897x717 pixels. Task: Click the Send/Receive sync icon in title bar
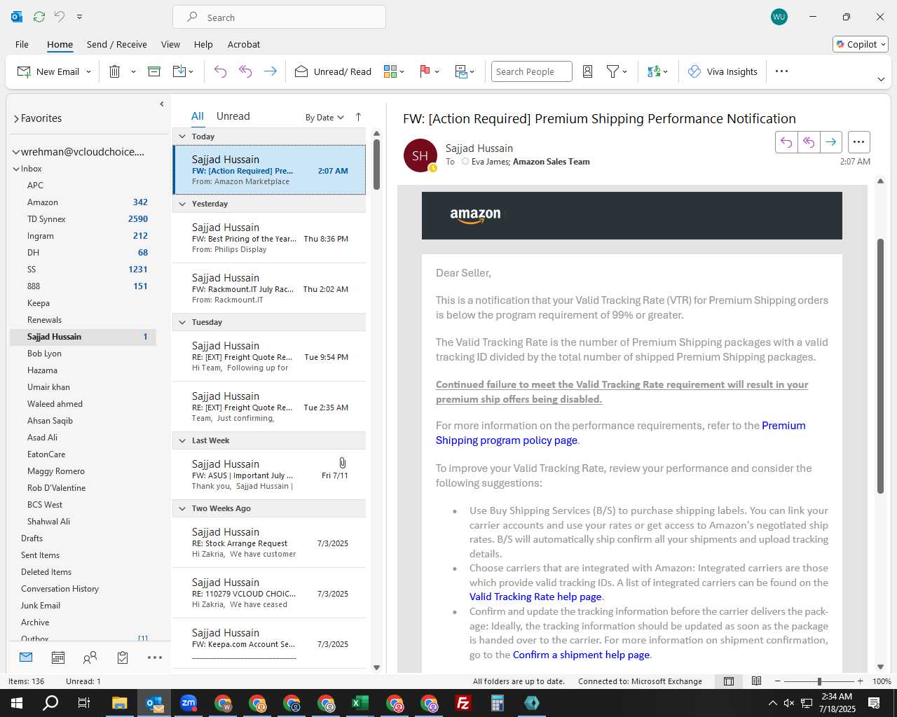tap(39, 17)
